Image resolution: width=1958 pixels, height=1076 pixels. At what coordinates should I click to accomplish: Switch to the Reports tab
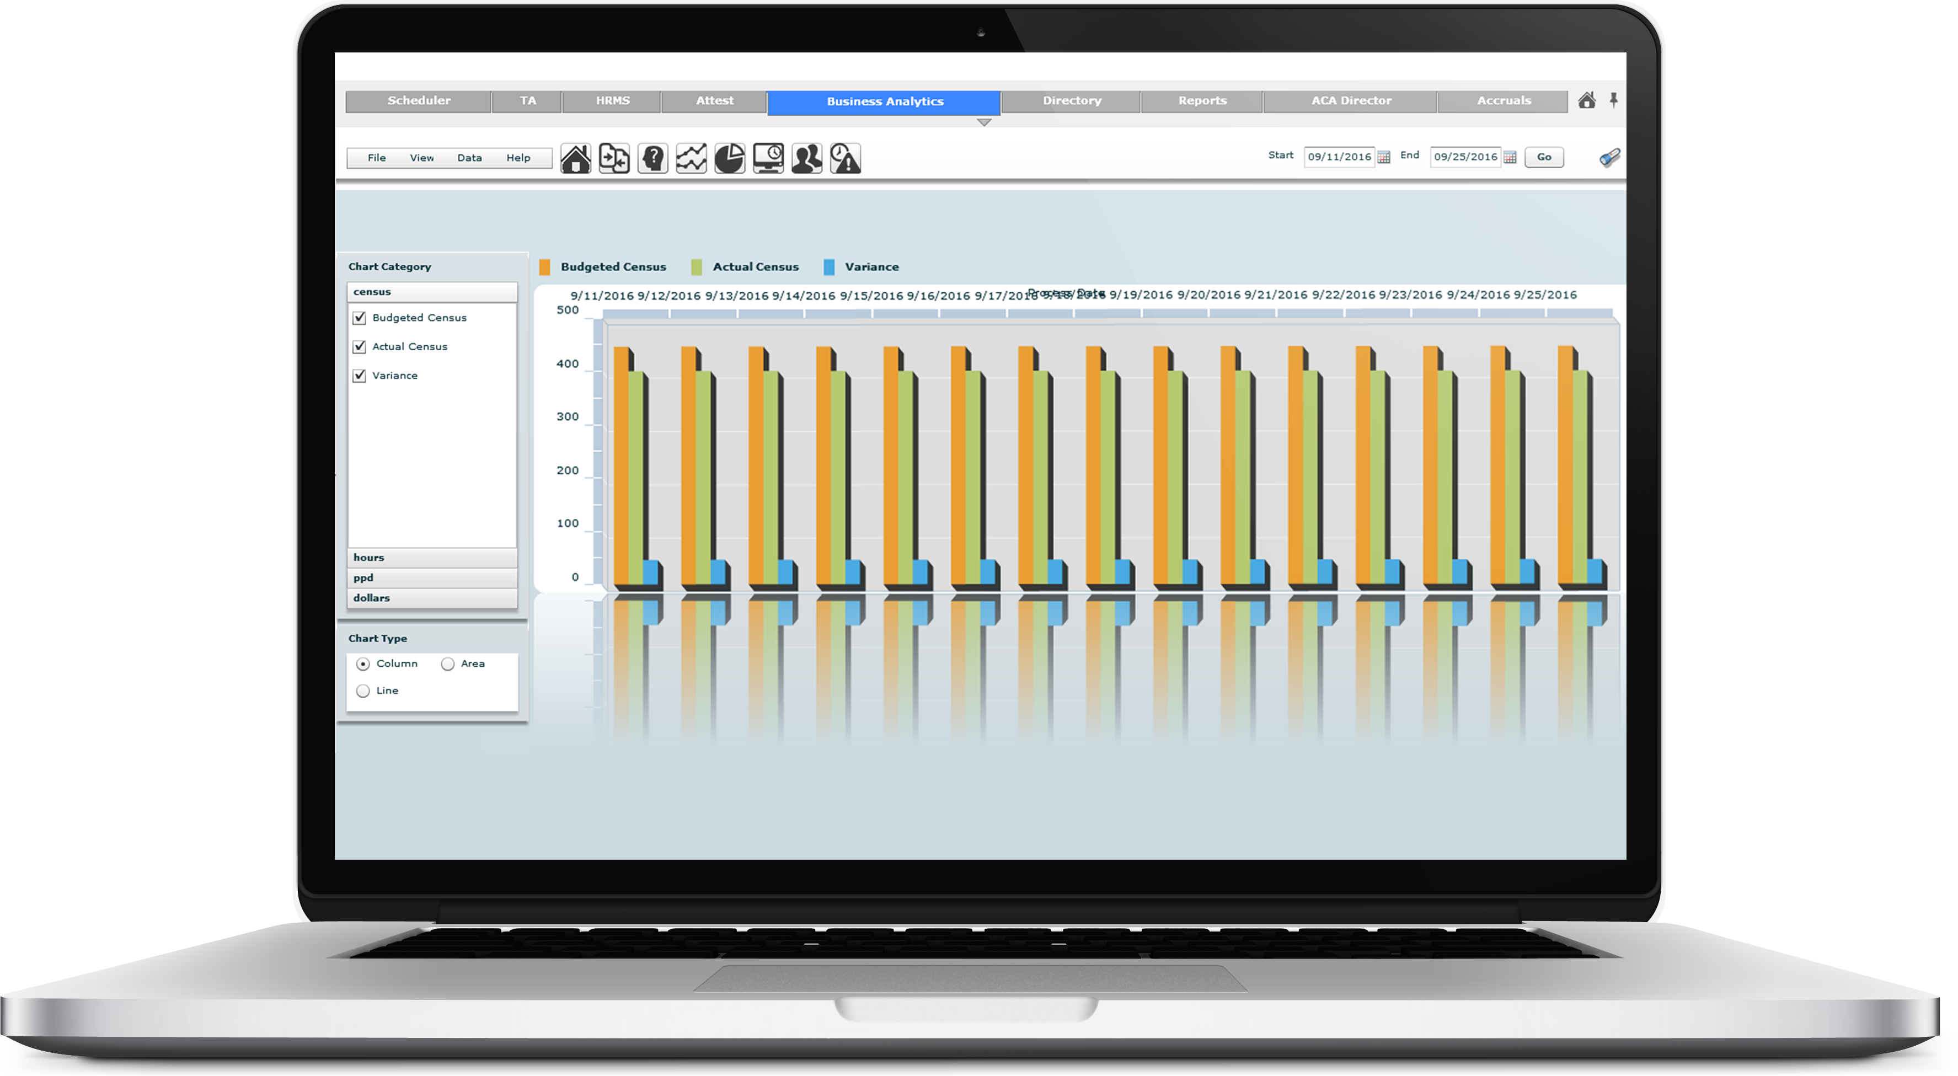click(1202, 101)
